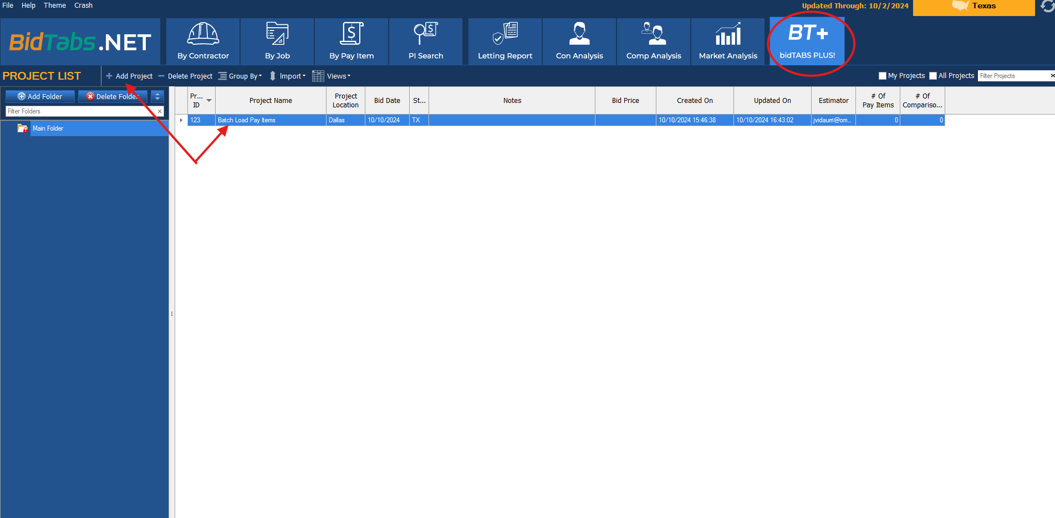This screenshot has height=518, width=1055.
Task: Sort by the Project Location column
Action: pyautogui.click(x=345, y=101)
